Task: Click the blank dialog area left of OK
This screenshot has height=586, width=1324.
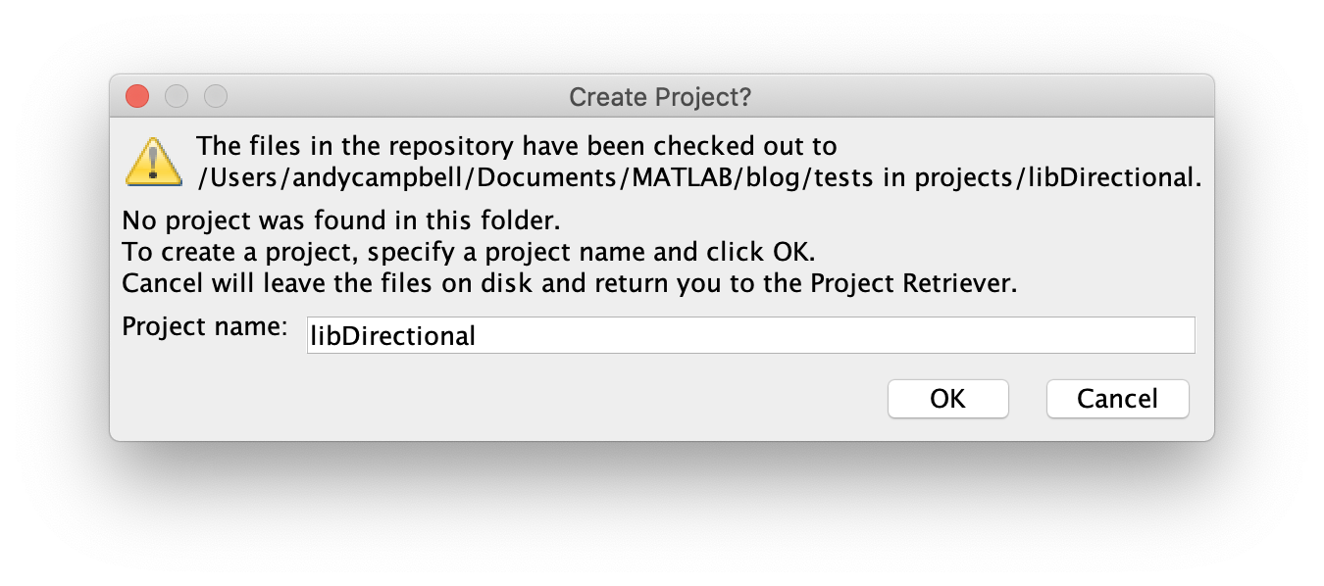Action: pos(490,399)
